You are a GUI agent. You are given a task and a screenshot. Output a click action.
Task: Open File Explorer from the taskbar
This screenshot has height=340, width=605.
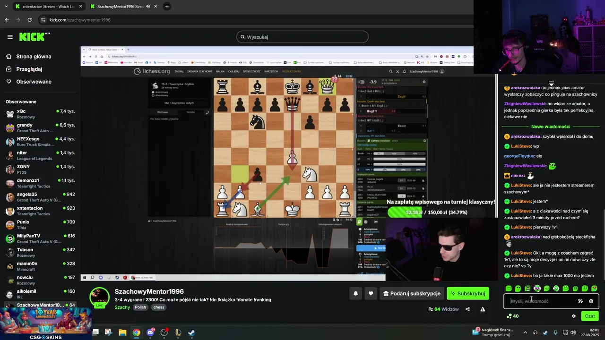click(122, 332)
